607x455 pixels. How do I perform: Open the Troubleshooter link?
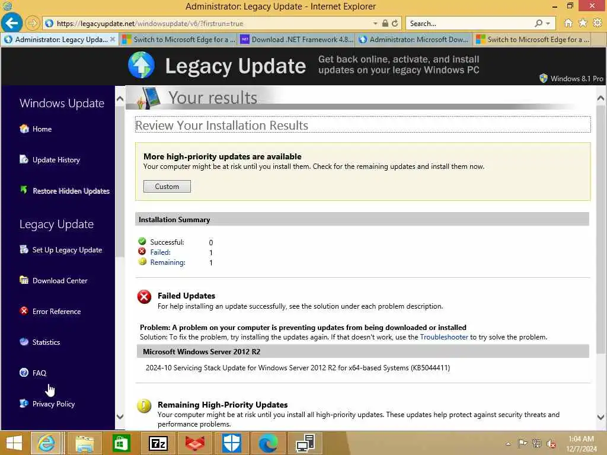[444, 337]
